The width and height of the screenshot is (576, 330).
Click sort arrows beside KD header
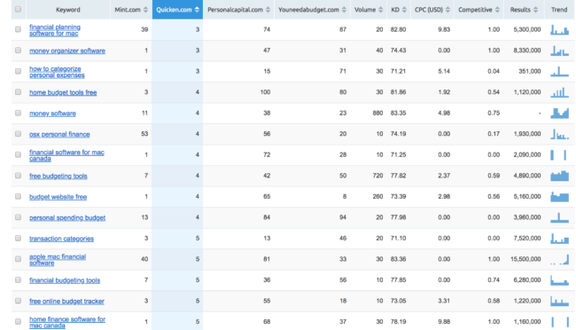[x=404, y=10]
